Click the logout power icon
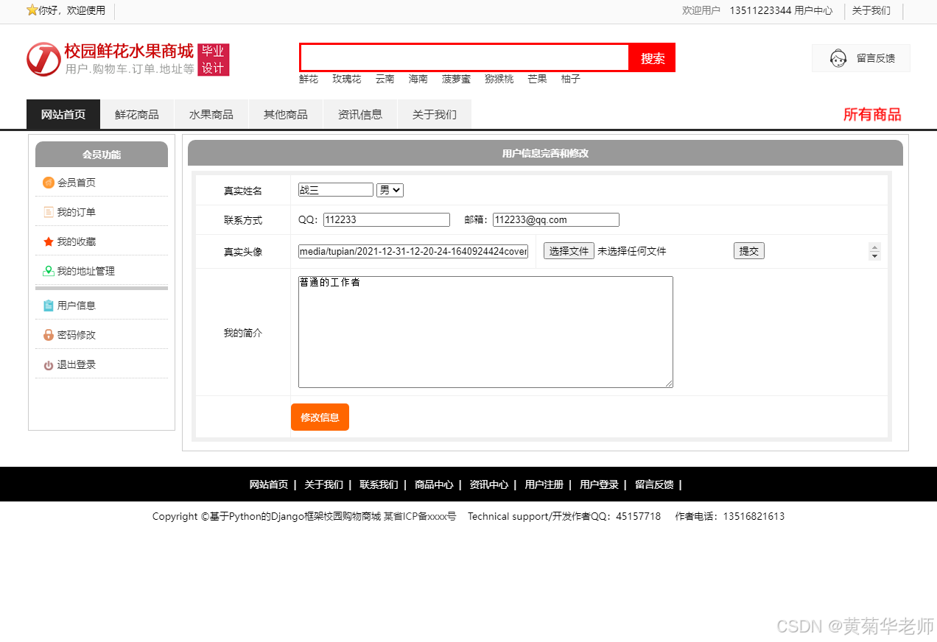The width and height of the screenshot is (937, 642). [x=49, y=365]
